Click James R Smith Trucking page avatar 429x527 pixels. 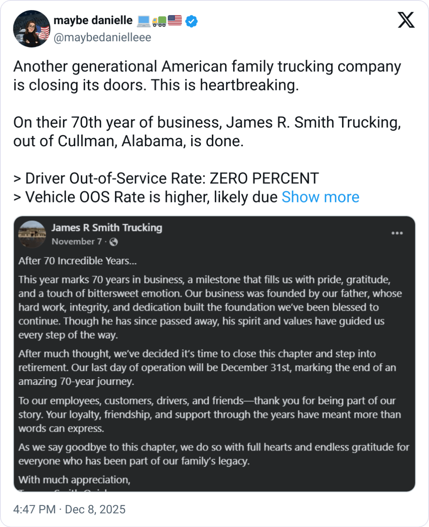(x=32, y=234)
